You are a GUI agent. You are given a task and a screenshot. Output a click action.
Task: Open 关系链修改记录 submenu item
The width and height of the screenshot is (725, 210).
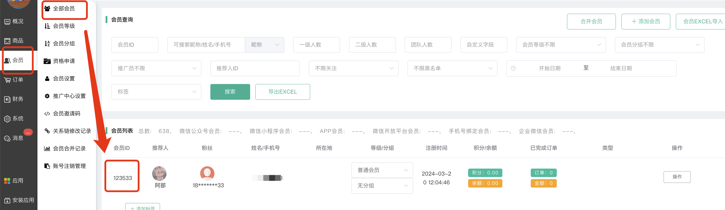(72, 131)
